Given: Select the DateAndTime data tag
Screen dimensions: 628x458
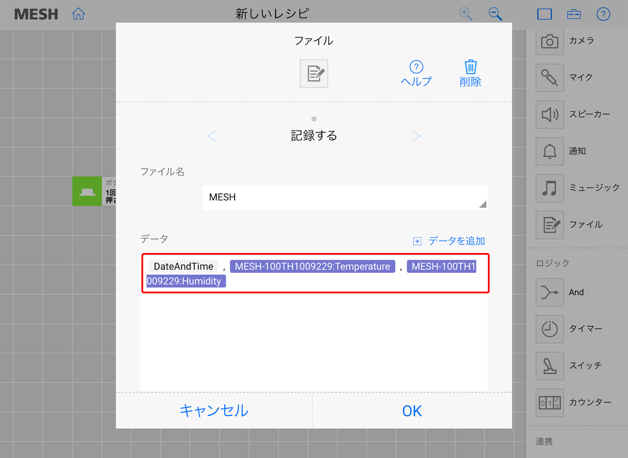Looking at the screenshot, I should 183,266.
